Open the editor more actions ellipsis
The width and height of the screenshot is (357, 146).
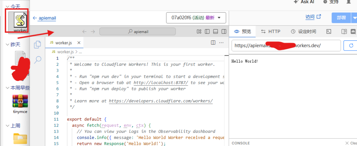click(x=221, y=43)
